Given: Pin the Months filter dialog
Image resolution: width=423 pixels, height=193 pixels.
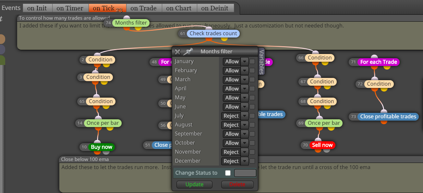Looking at the screenshot, I should tap(188, 51).
